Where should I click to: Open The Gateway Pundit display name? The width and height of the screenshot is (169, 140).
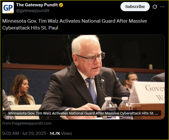pos(37,5)
